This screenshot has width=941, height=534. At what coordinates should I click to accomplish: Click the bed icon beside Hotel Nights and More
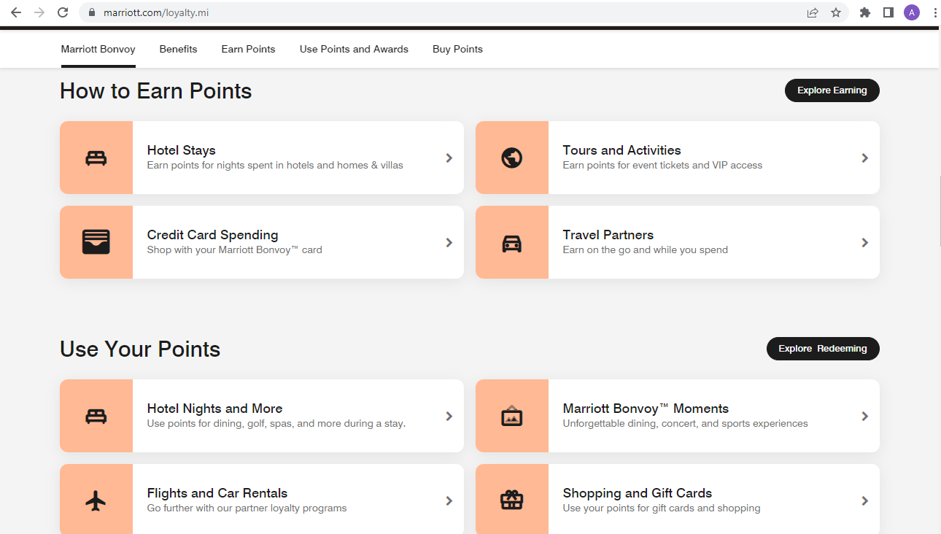[96, 417]
